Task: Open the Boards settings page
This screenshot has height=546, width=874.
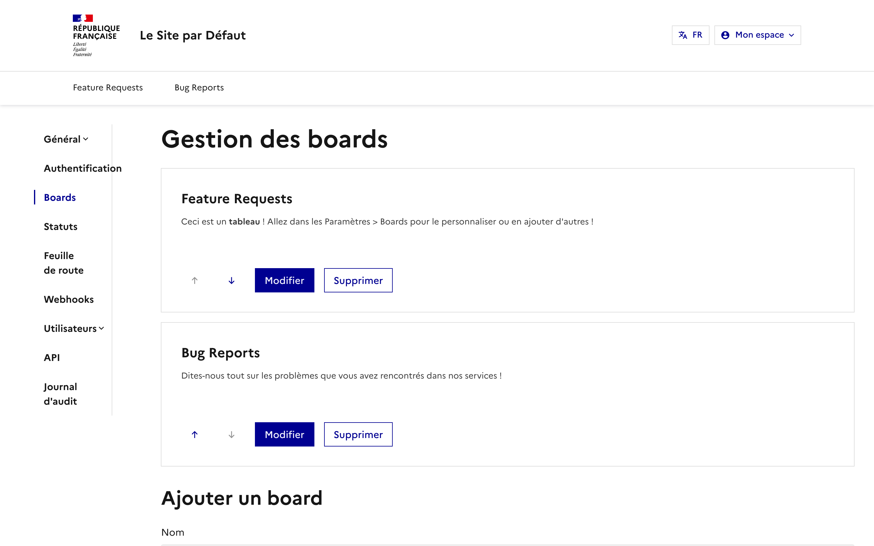Action: click(x=59, y=197)
